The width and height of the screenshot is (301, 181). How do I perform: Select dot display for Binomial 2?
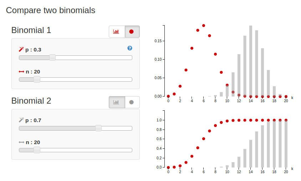click(132, 102)
